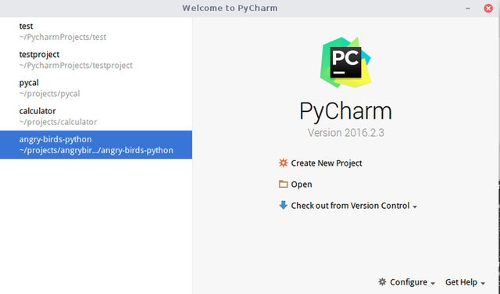Viewport: 500px width, 294px height.
Task: Open the Get Help menu label
Action: pos(461,282)
